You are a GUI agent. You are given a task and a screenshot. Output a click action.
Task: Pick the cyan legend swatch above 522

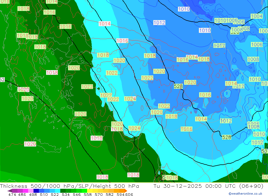pos(58,191)
